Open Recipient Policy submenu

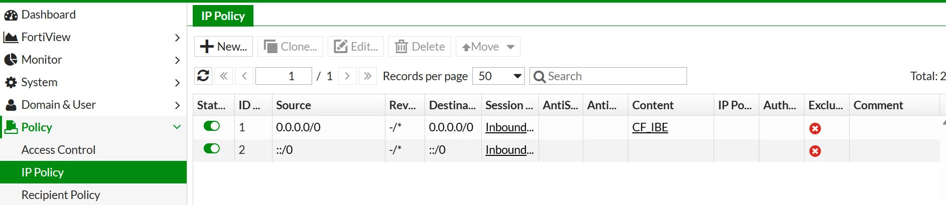(x=61, y=195)
